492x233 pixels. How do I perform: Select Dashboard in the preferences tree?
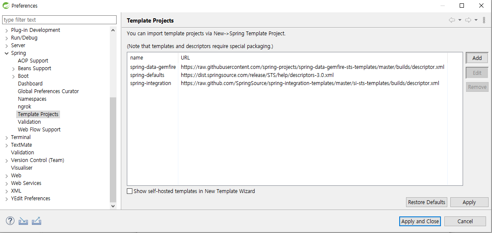click(30, 84)
